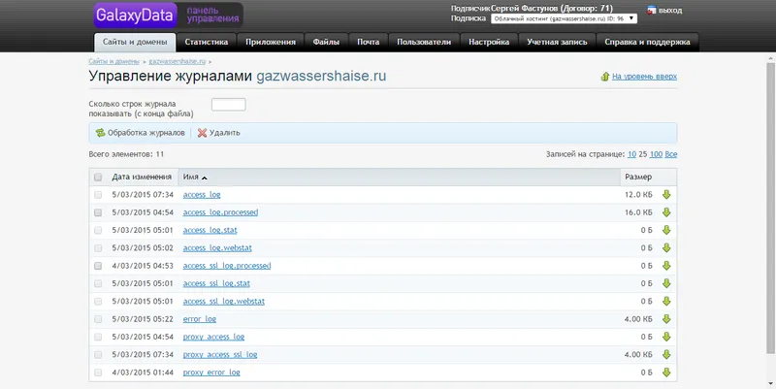The width and height of the screenshot is (776, 389).
Task: Open the access_log file link
Action: pyautogui.click(x=202, y=194)
